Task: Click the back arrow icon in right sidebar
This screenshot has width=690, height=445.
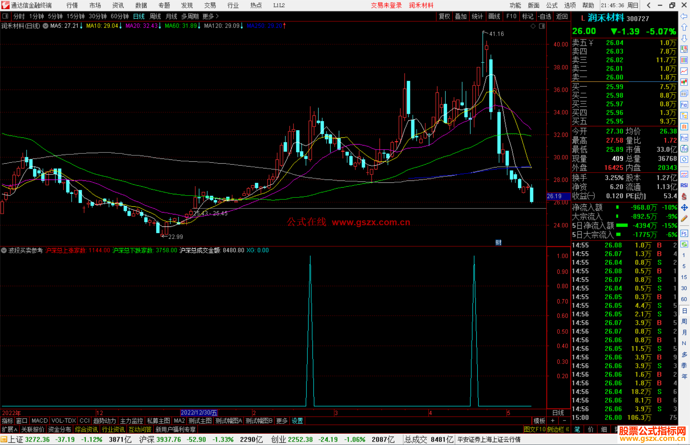Action: pyautogui.click(x=684, y=16)
